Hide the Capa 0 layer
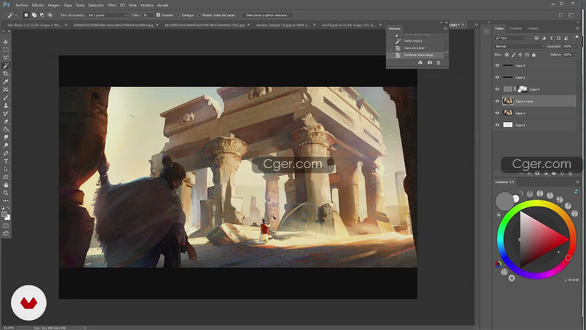Viewport: 586px width, 330px height. [497, 125]
